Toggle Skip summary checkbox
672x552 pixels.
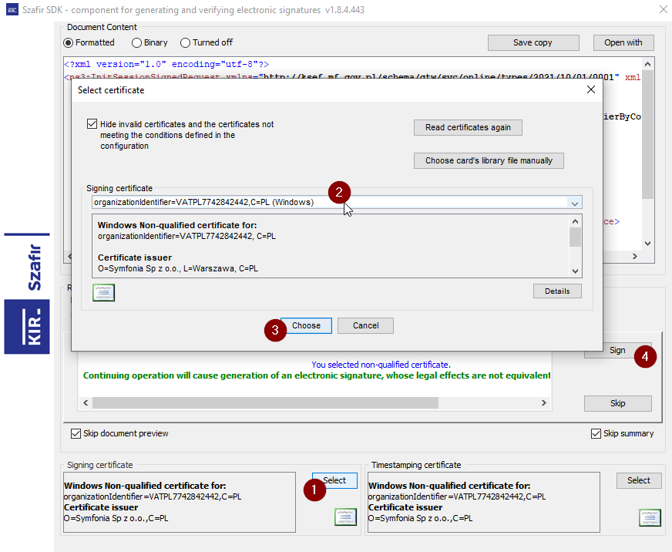click(x=596, y=433)
